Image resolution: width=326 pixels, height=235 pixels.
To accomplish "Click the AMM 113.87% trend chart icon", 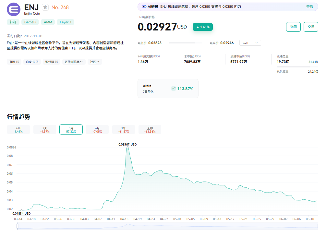I will 174,88.
